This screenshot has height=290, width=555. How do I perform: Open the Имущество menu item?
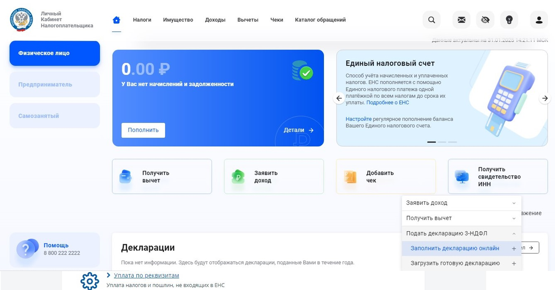(178, 20)
